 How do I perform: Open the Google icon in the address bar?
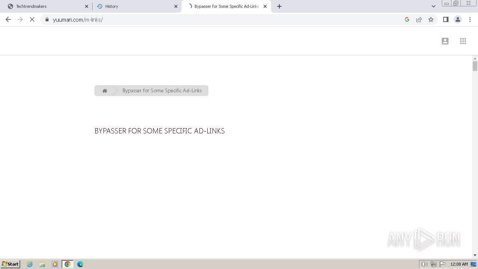click(x=407, y=19)
